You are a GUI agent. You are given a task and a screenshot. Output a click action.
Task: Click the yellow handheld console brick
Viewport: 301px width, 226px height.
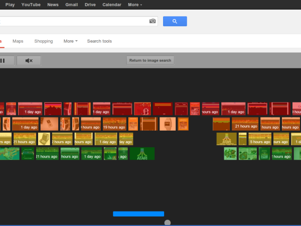click(44, 139)
